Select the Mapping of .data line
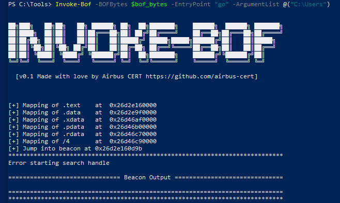Screen dimensions: 340x203 point(82,112)
